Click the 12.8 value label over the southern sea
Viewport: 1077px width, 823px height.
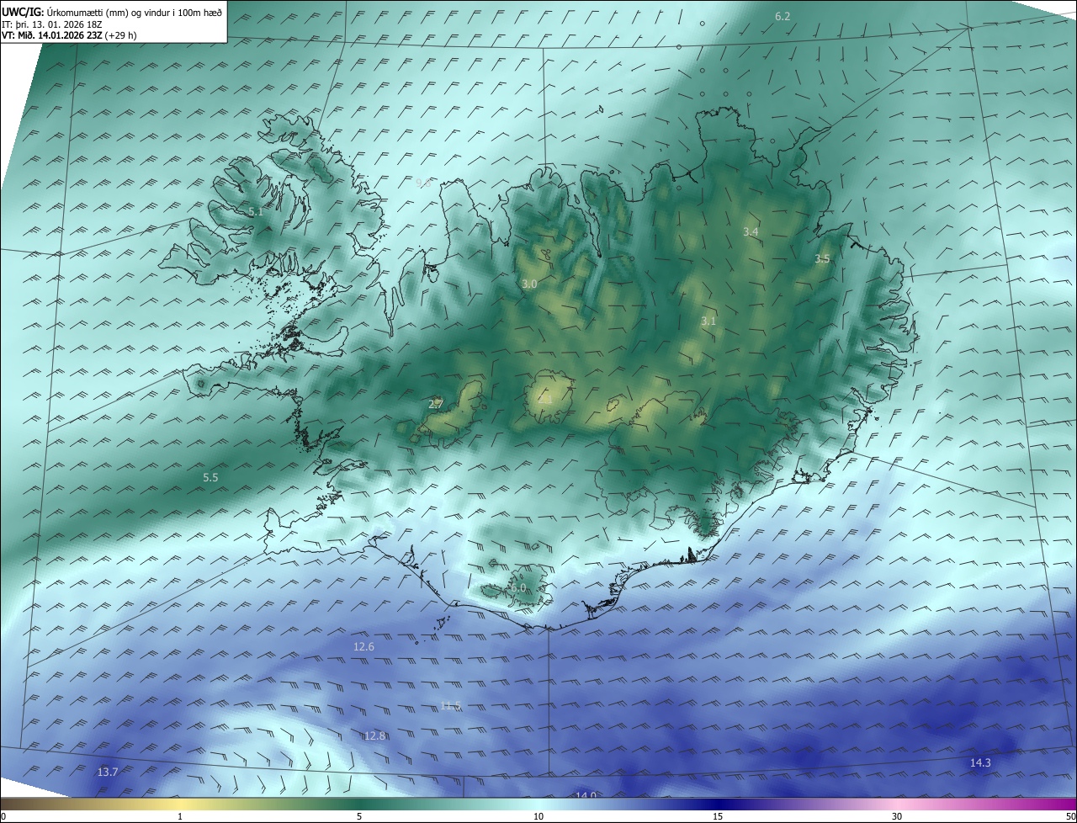point(374,735)
